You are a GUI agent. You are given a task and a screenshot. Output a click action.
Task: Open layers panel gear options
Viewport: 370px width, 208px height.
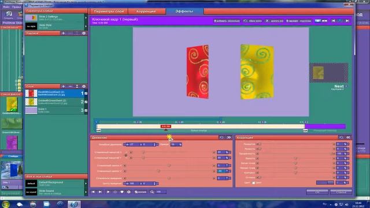pos(84,86)
